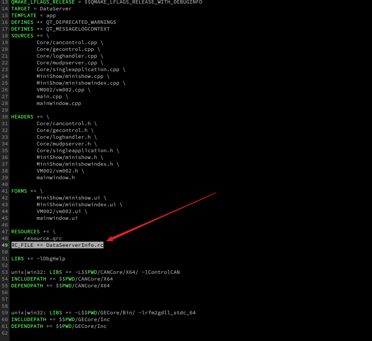Click the main.cpp entry
Screen dimensions: 372x341
pyautogui.click(x=53, y=97)
